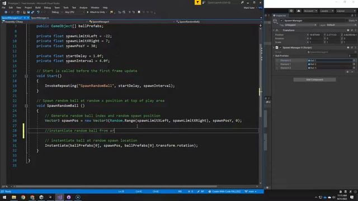The width and height of the screenshot is (358, 201).
Task: Collapse the Start() method outline
Action: [26, 76]
